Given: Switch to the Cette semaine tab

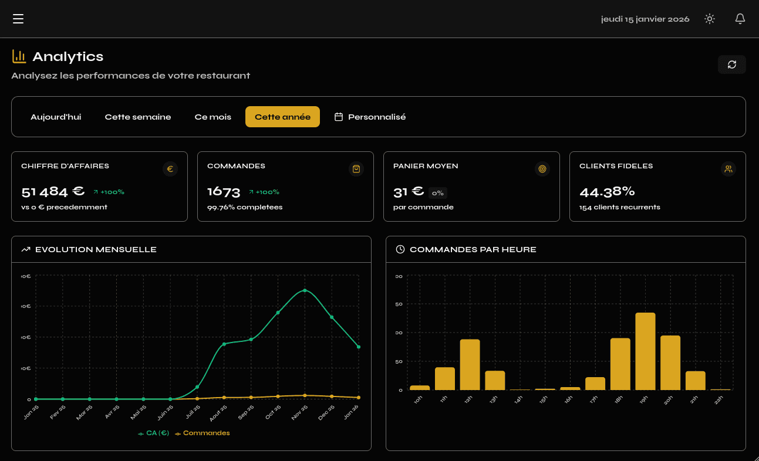Looking at the screenshot, I should pyautogui.click(x=138, y=117).
